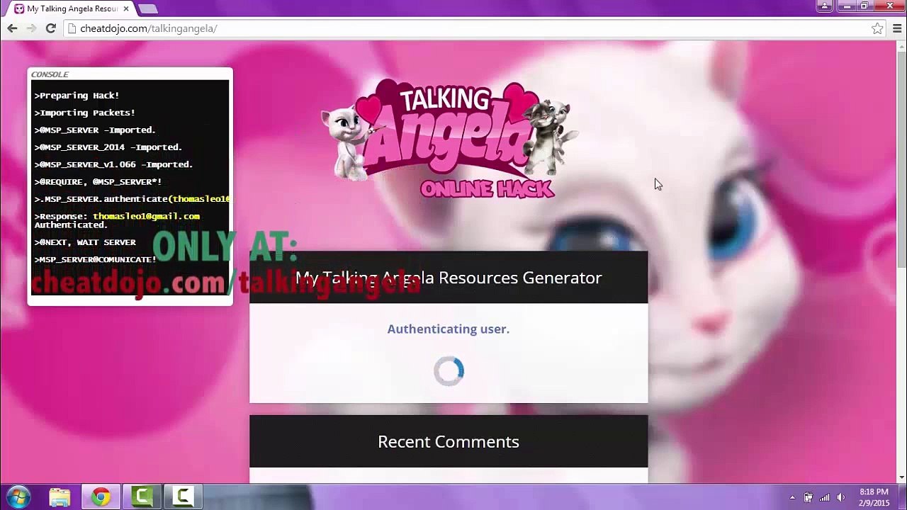The image size is (907, 510).
Task: Open the clock showing 8:18 PM
Action: (x=874, y=497)
